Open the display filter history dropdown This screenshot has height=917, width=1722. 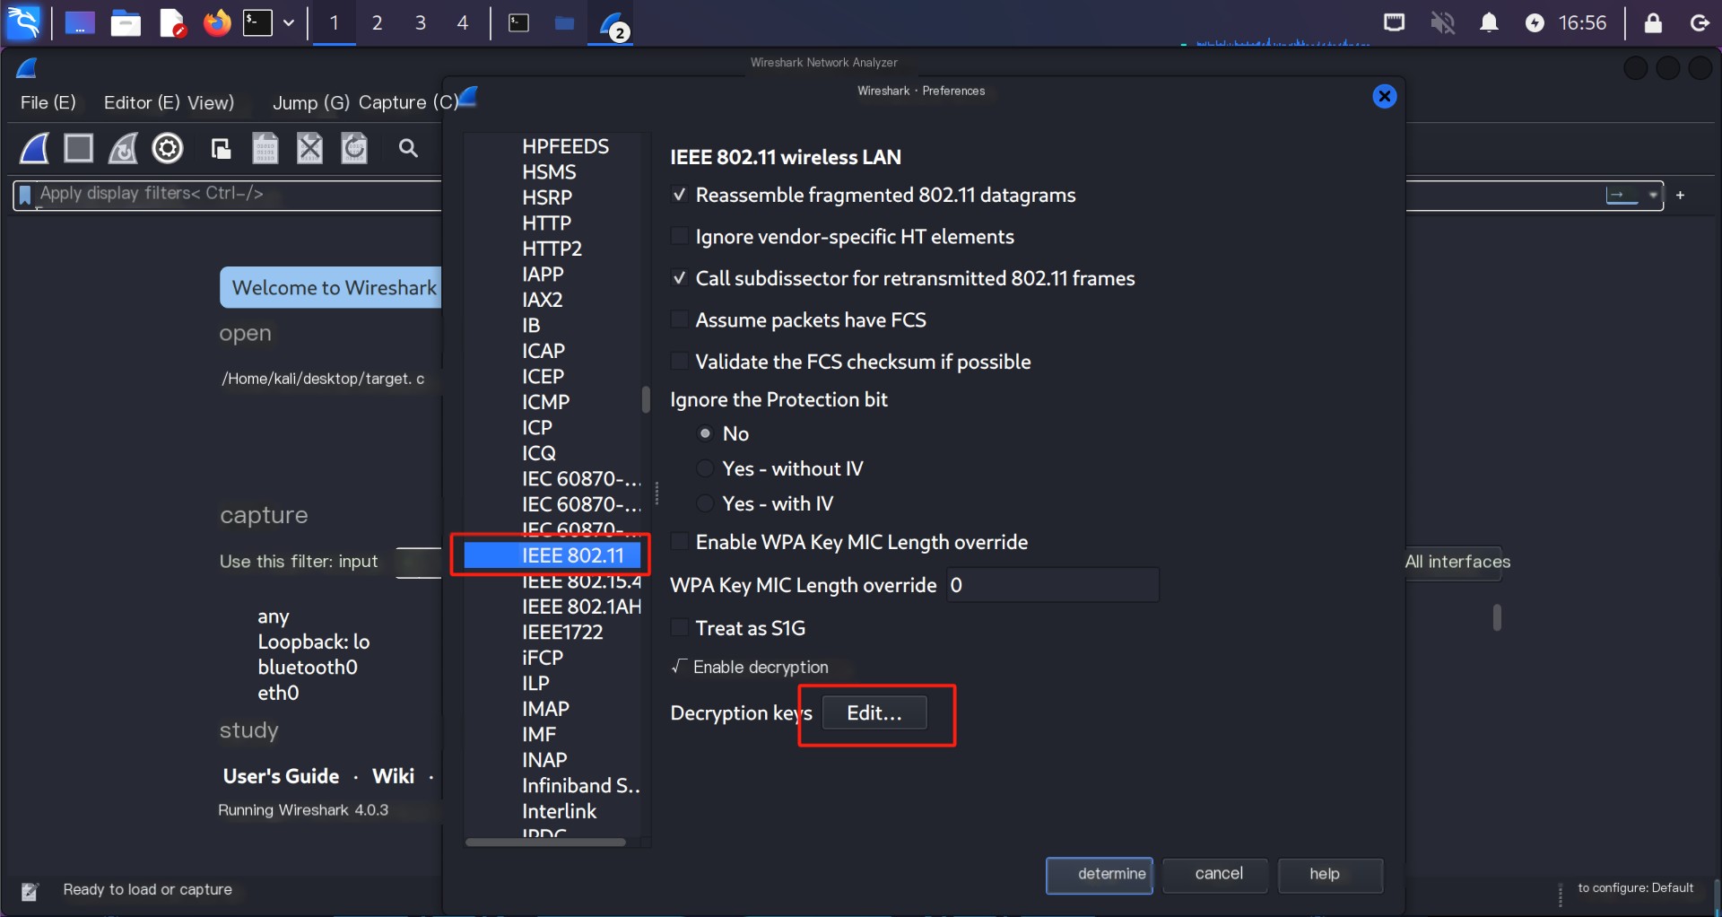pos(1653,195)
